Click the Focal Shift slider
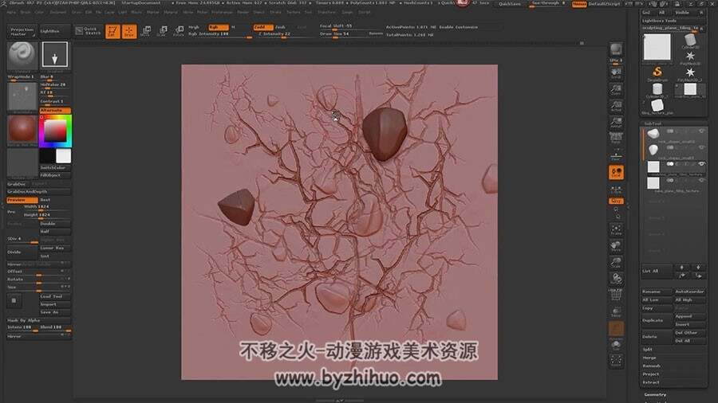This screenshot has width=718, height=403. click(350, 26)
